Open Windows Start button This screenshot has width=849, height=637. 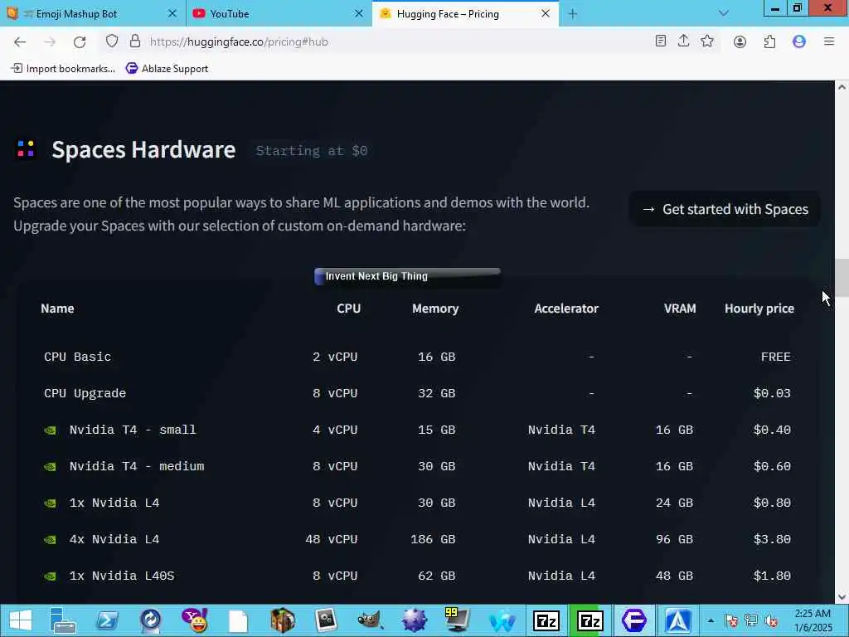point(20,620)
